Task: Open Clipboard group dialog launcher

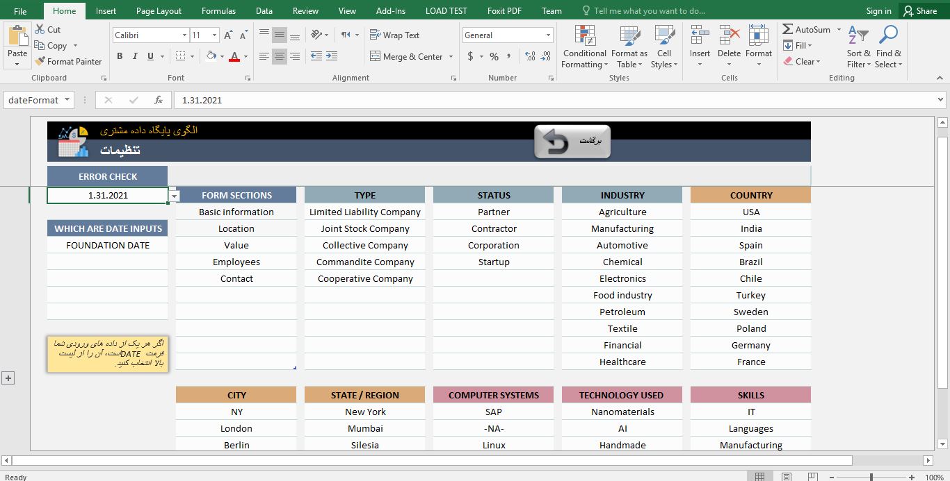Action: click(x=104, y=78)
